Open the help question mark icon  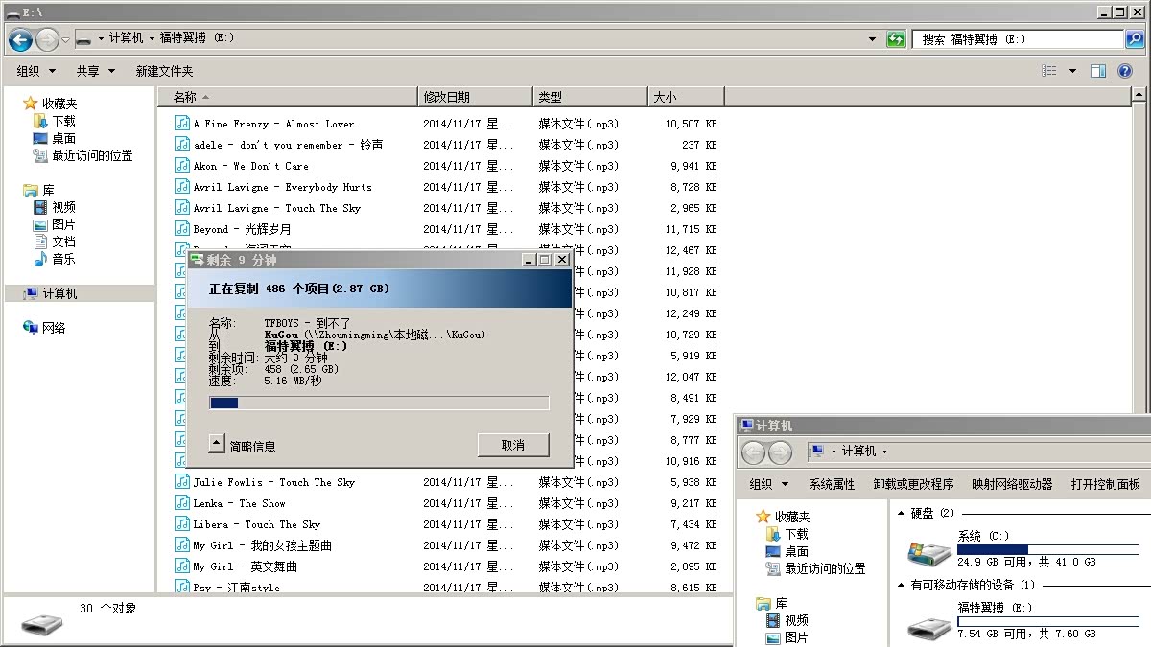coord(1125,71)
